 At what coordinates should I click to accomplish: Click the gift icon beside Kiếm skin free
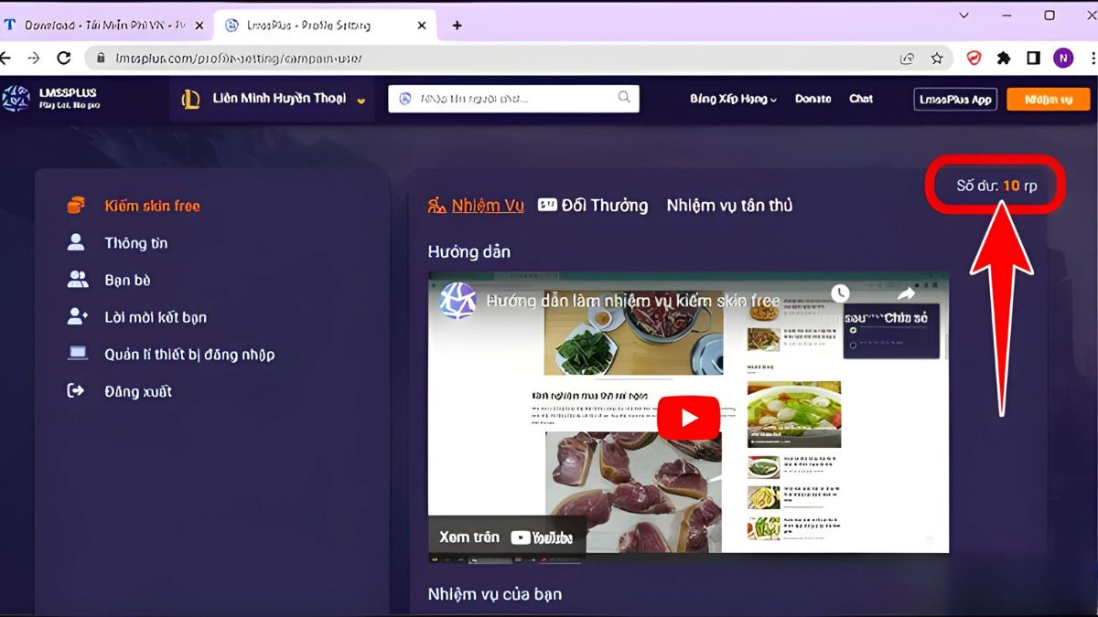pos(74,205)
